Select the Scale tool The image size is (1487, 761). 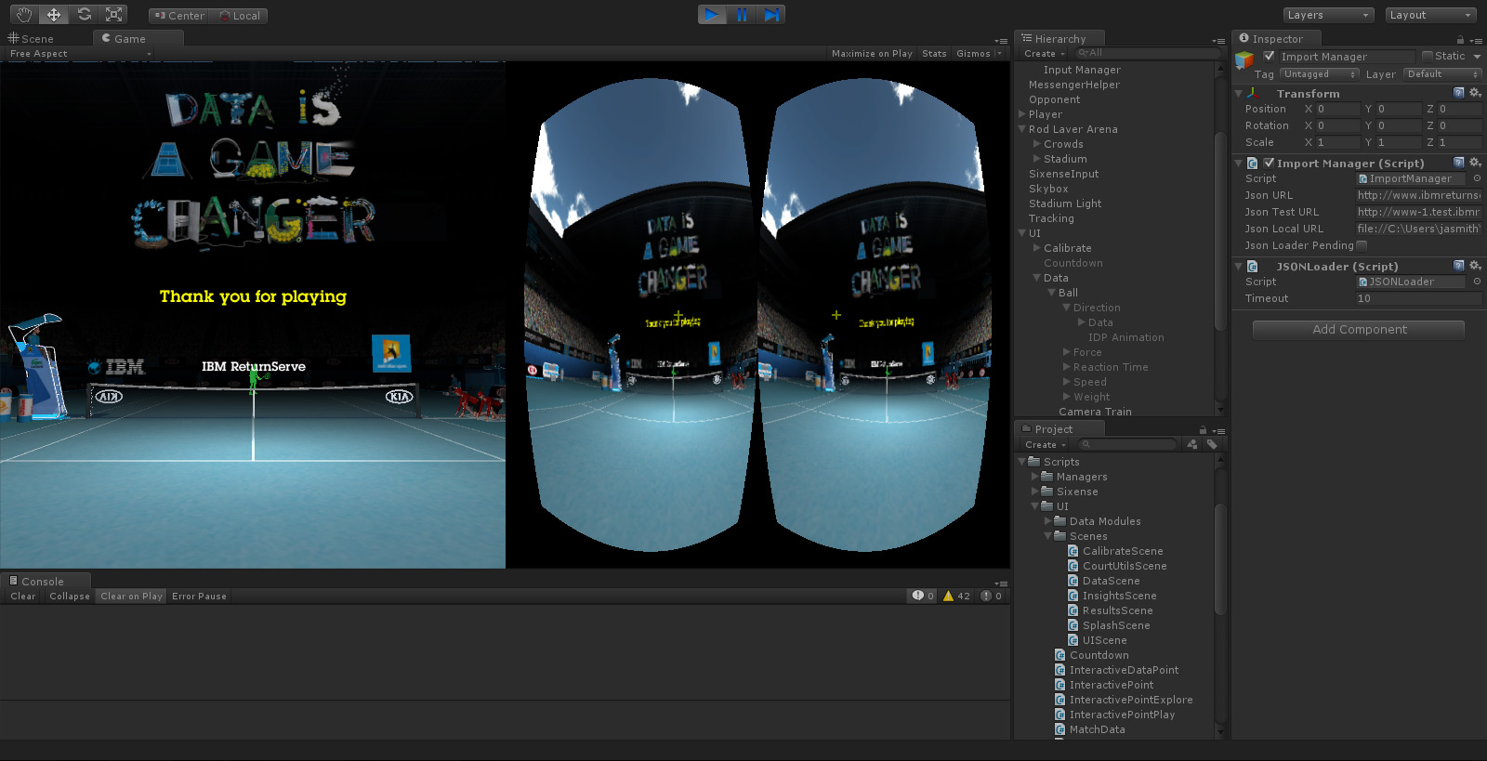coord(114,15)
